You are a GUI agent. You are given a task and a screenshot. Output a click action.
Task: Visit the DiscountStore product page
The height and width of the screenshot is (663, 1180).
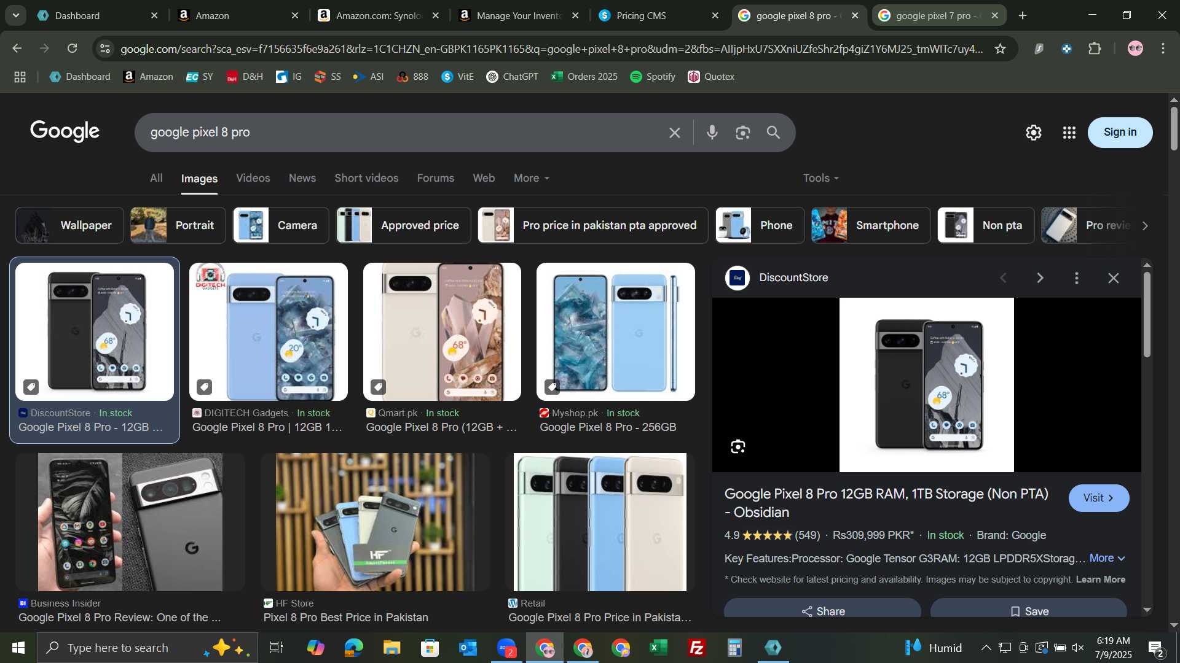click(x=1098, y=498)
